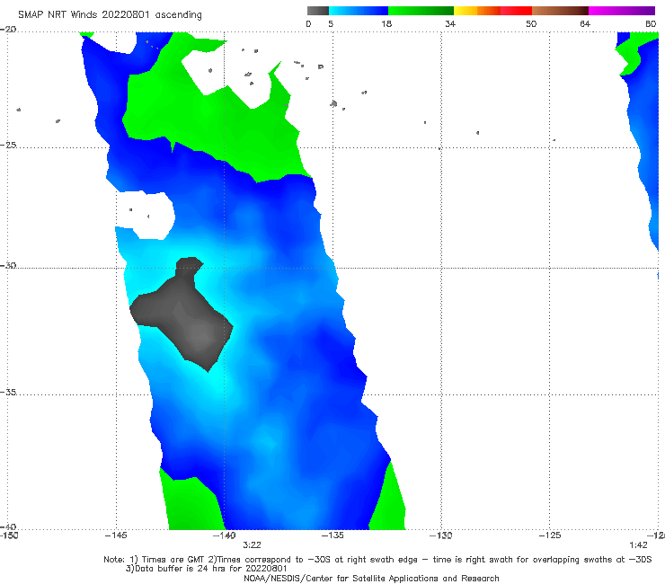This screenshot has height=584, width=665.
Task: Click the longitude label '-135'
Action: [332, 535]
